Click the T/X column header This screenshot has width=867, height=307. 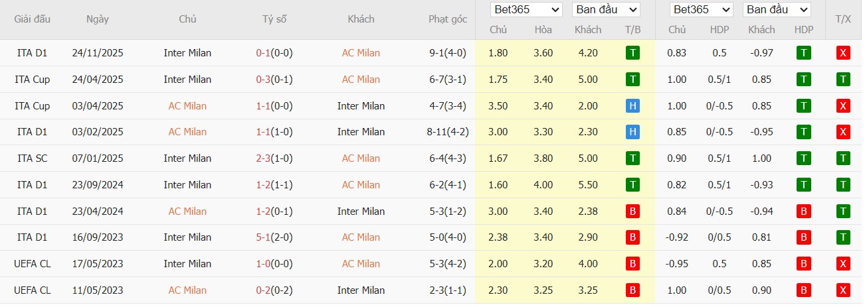[843, 19]
